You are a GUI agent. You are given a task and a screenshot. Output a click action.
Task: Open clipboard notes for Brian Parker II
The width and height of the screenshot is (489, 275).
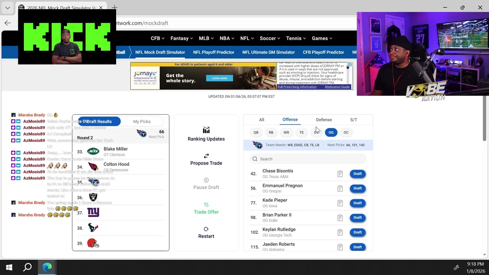pyautogui.click(x=340, y=218)
